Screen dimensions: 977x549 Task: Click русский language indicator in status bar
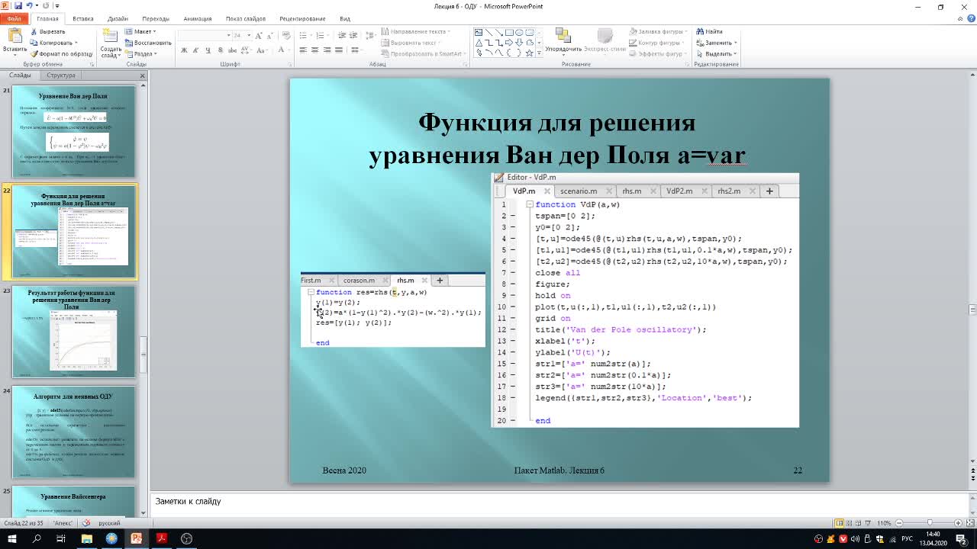pyautogui.click(x=109, y=523)
